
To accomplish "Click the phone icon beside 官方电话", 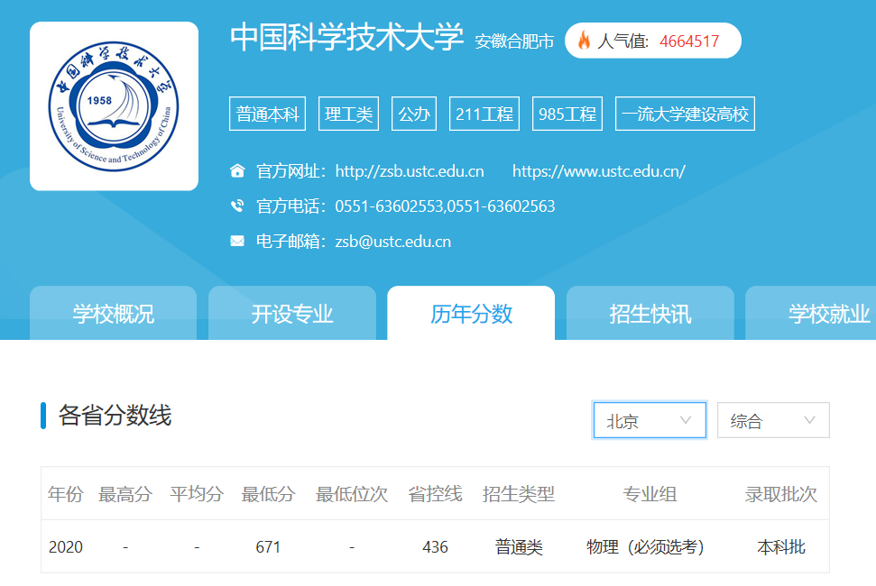I will point(236,206).
